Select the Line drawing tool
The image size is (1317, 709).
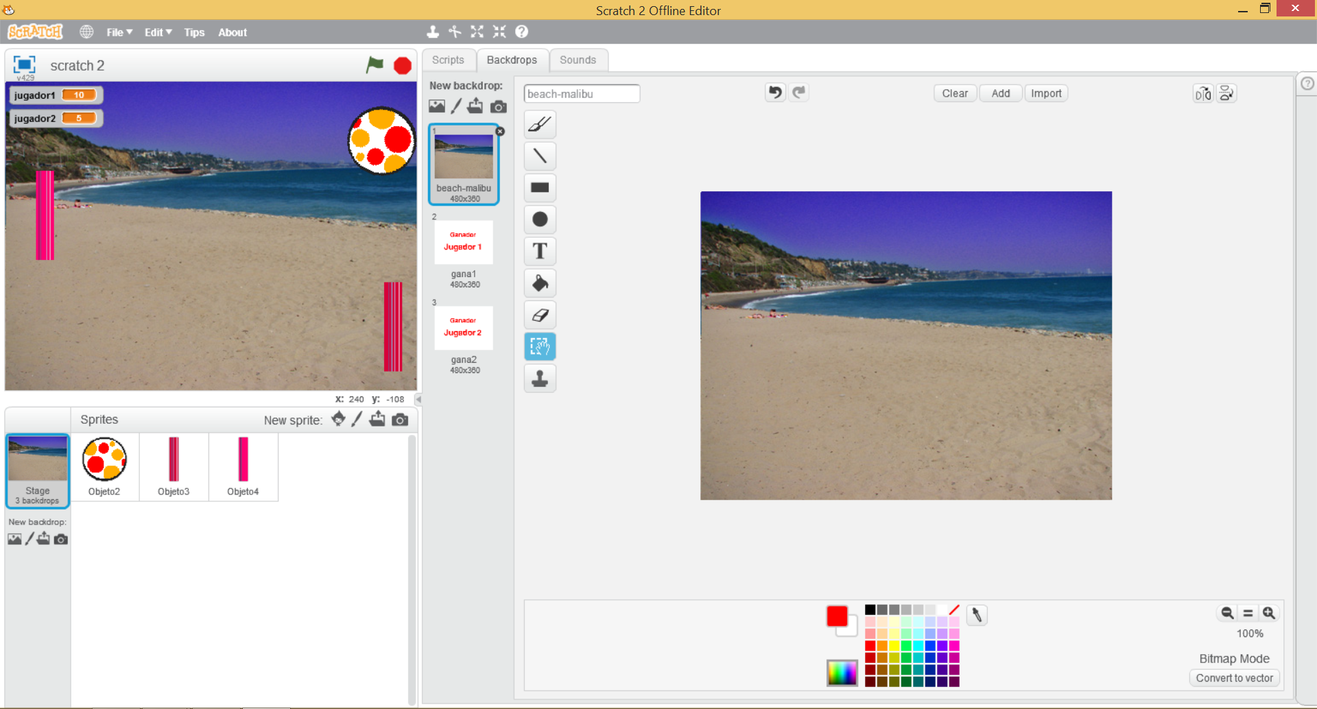[540, 156]
